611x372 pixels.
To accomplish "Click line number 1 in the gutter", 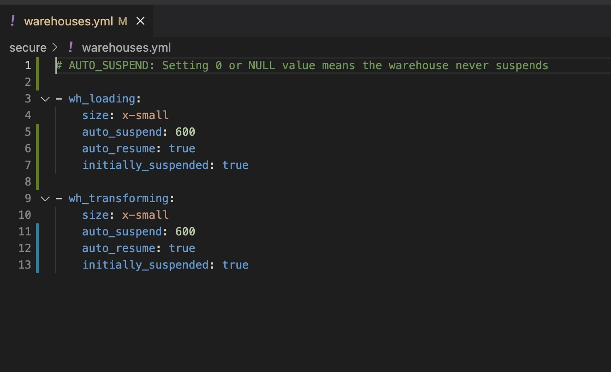I will [28, 66].
